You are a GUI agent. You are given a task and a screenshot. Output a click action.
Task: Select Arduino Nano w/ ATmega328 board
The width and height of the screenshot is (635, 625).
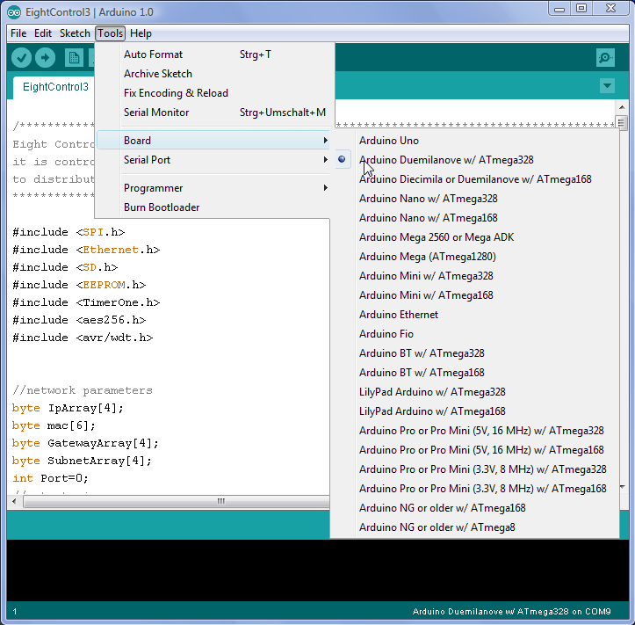pos(474,199)
